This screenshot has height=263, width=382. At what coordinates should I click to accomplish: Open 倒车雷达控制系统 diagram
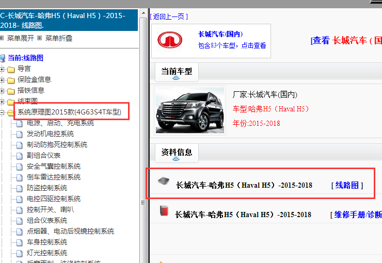tap(54, 177)
